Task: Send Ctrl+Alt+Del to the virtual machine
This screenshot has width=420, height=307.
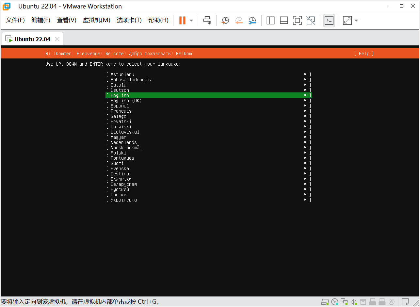Action: (207, 20)
